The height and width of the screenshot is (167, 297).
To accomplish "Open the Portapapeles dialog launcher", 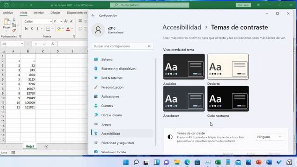I will coord(20,36).
